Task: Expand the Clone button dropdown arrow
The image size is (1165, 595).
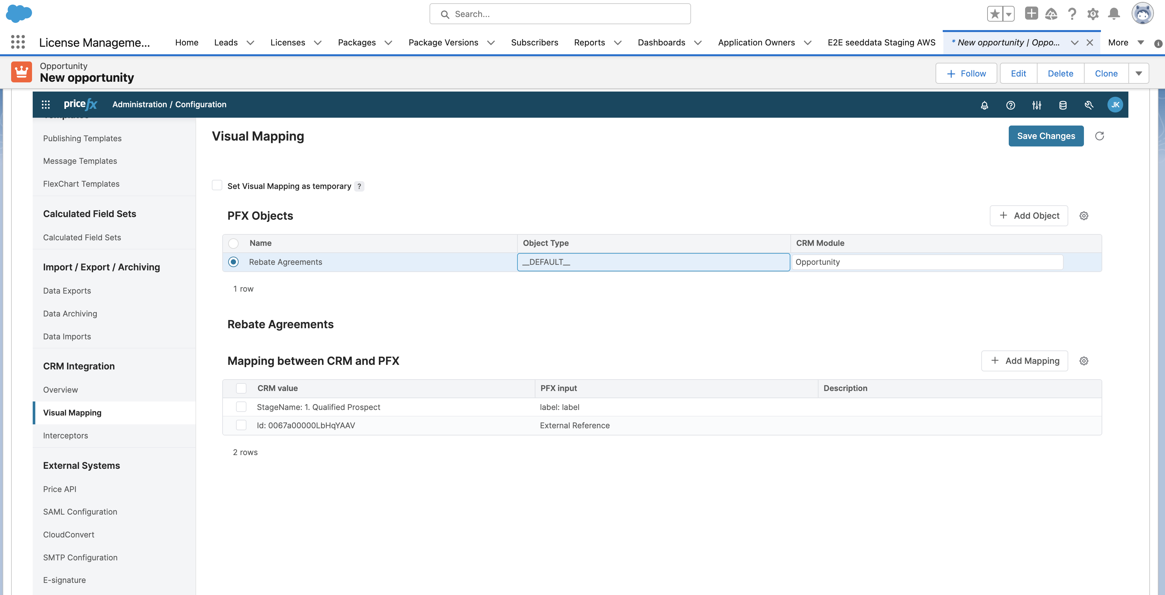Action: coord(1139,73)
